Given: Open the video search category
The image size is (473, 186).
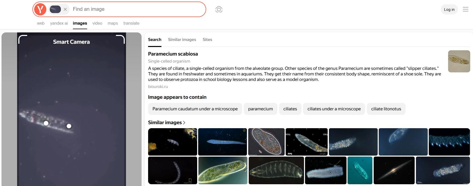Looking at the screenshot, I should 97,23.
